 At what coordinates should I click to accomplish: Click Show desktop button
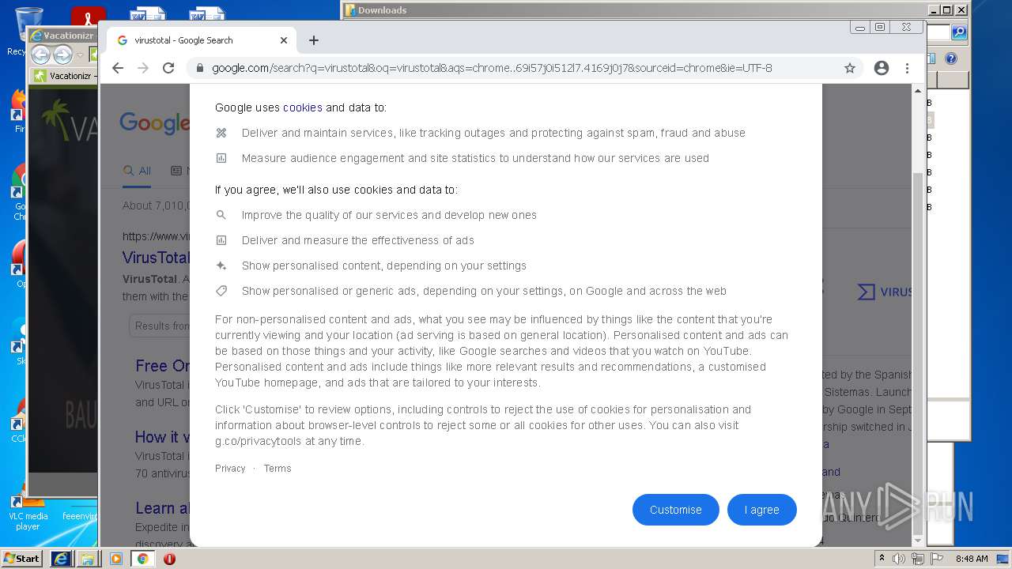(x=1004, y=559)
